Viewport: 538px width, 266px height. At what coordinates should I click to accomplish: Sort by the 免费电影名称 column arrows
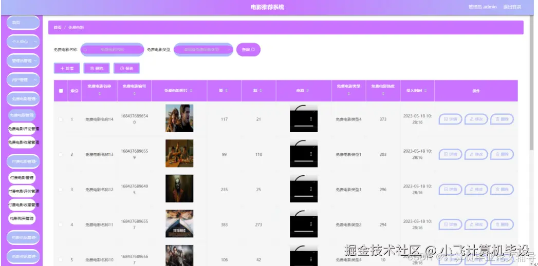(x=100, y=94)
